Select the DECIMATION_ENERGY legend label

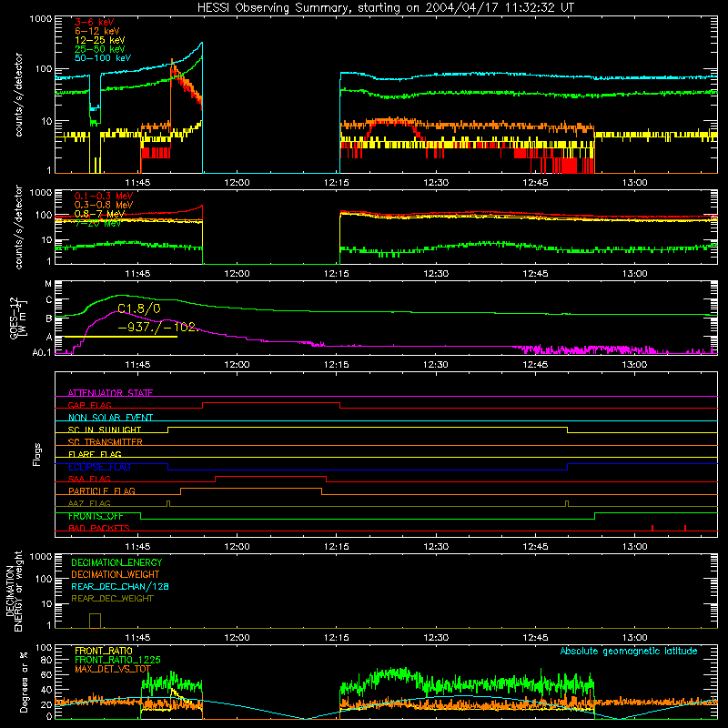(116, 562)
